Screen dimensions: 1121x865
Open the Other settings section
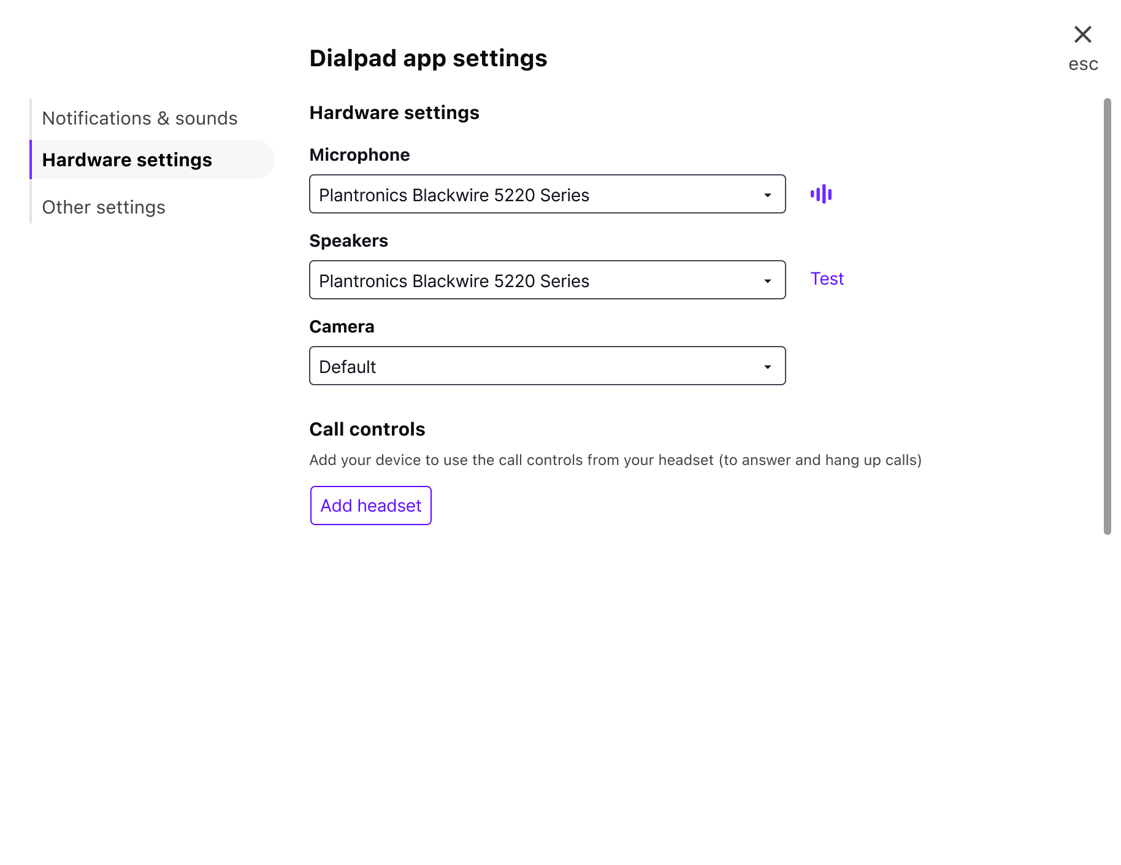point(104,207)
